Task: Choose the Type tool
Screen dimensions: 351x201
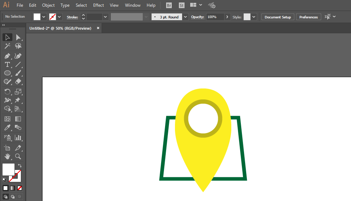Action: pos(7,65)
